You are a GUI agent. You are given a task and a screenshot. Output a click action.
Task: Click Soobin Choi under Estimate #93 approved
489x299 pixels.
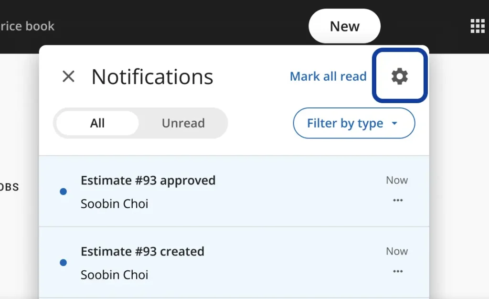point(115,204)
